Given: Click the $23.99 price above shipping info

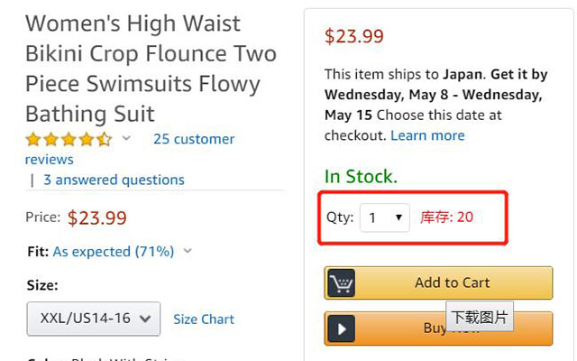Looking at the screenshot, I should click(x=354, y=36).
